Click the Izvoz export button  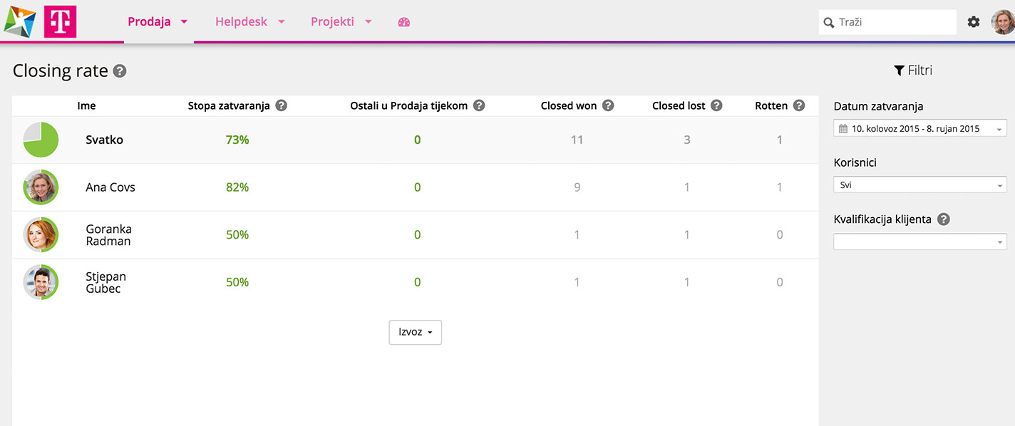[x=415, y=333]
